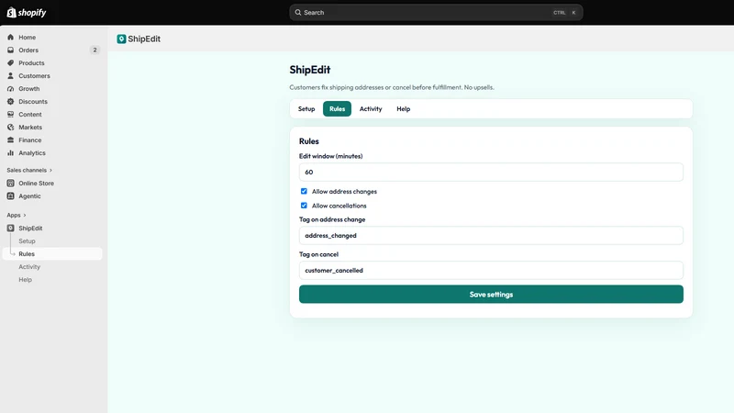Image resolution: width=734 pixels, height=413 pixels.
Task: Click the Tag on cancel field
Action: tap(491, 270)
